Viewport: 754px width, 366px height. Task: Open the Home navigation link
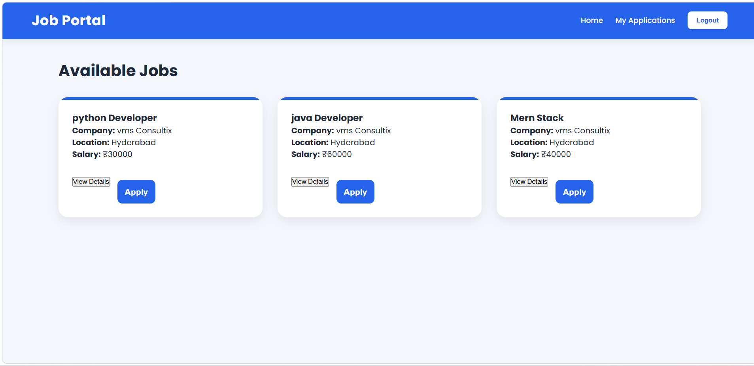[x=591, y=20]
